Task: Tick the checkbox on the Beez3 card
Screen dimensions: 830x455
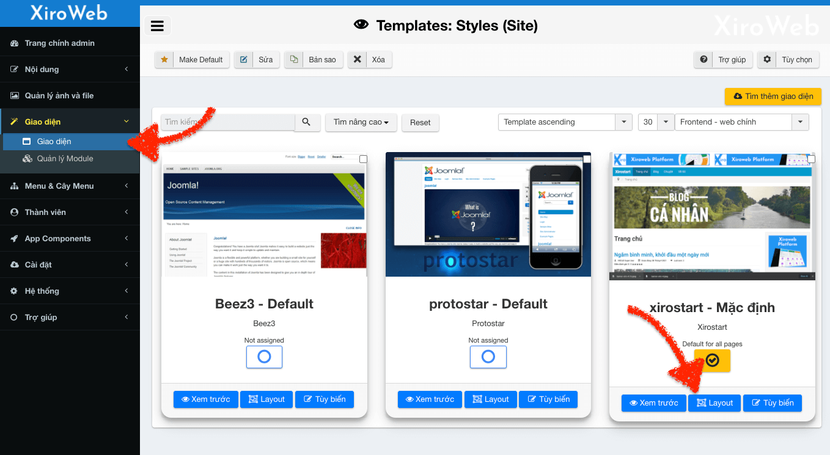Action: (x=363, y=159)
